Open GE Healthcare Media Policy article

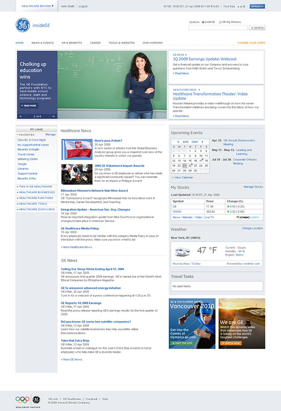(80, 229)
